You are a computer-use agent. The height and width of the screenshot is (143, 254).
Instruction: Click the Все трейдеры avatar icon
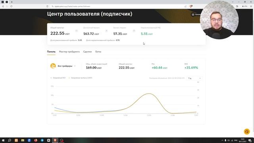(53, 66)
